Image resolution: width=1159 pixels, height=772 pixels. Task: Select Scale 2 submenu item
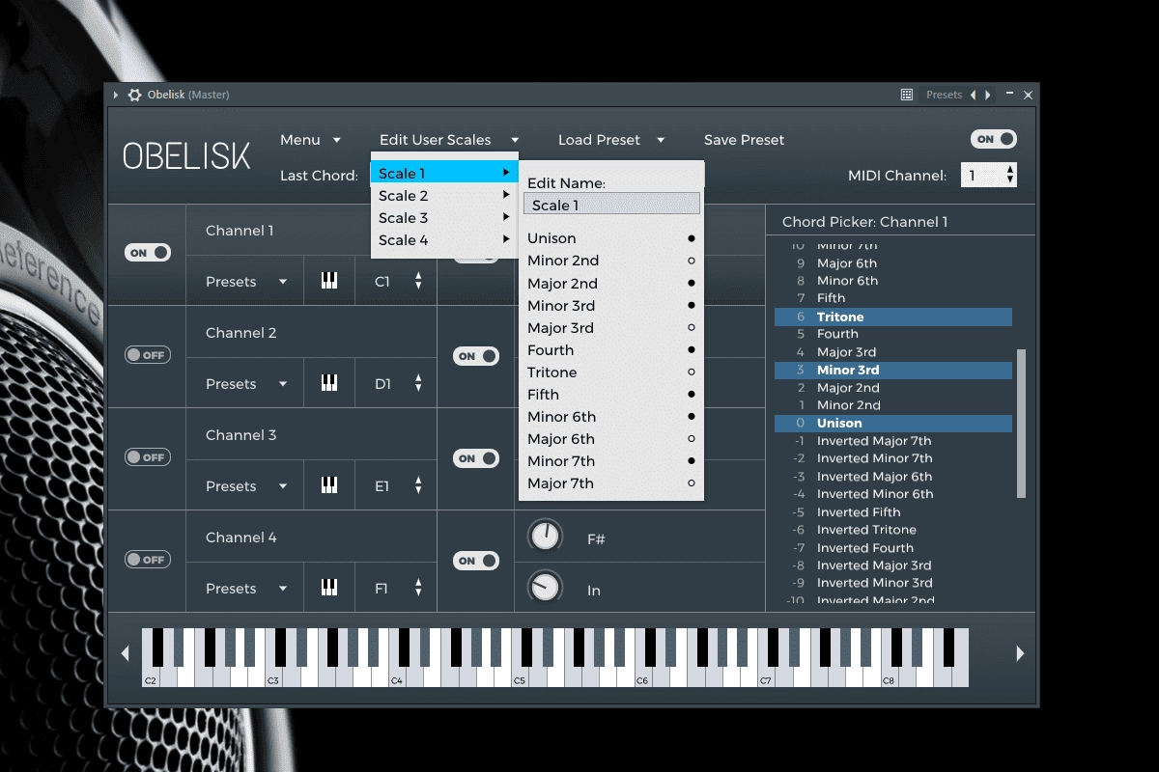coord(444,196)
